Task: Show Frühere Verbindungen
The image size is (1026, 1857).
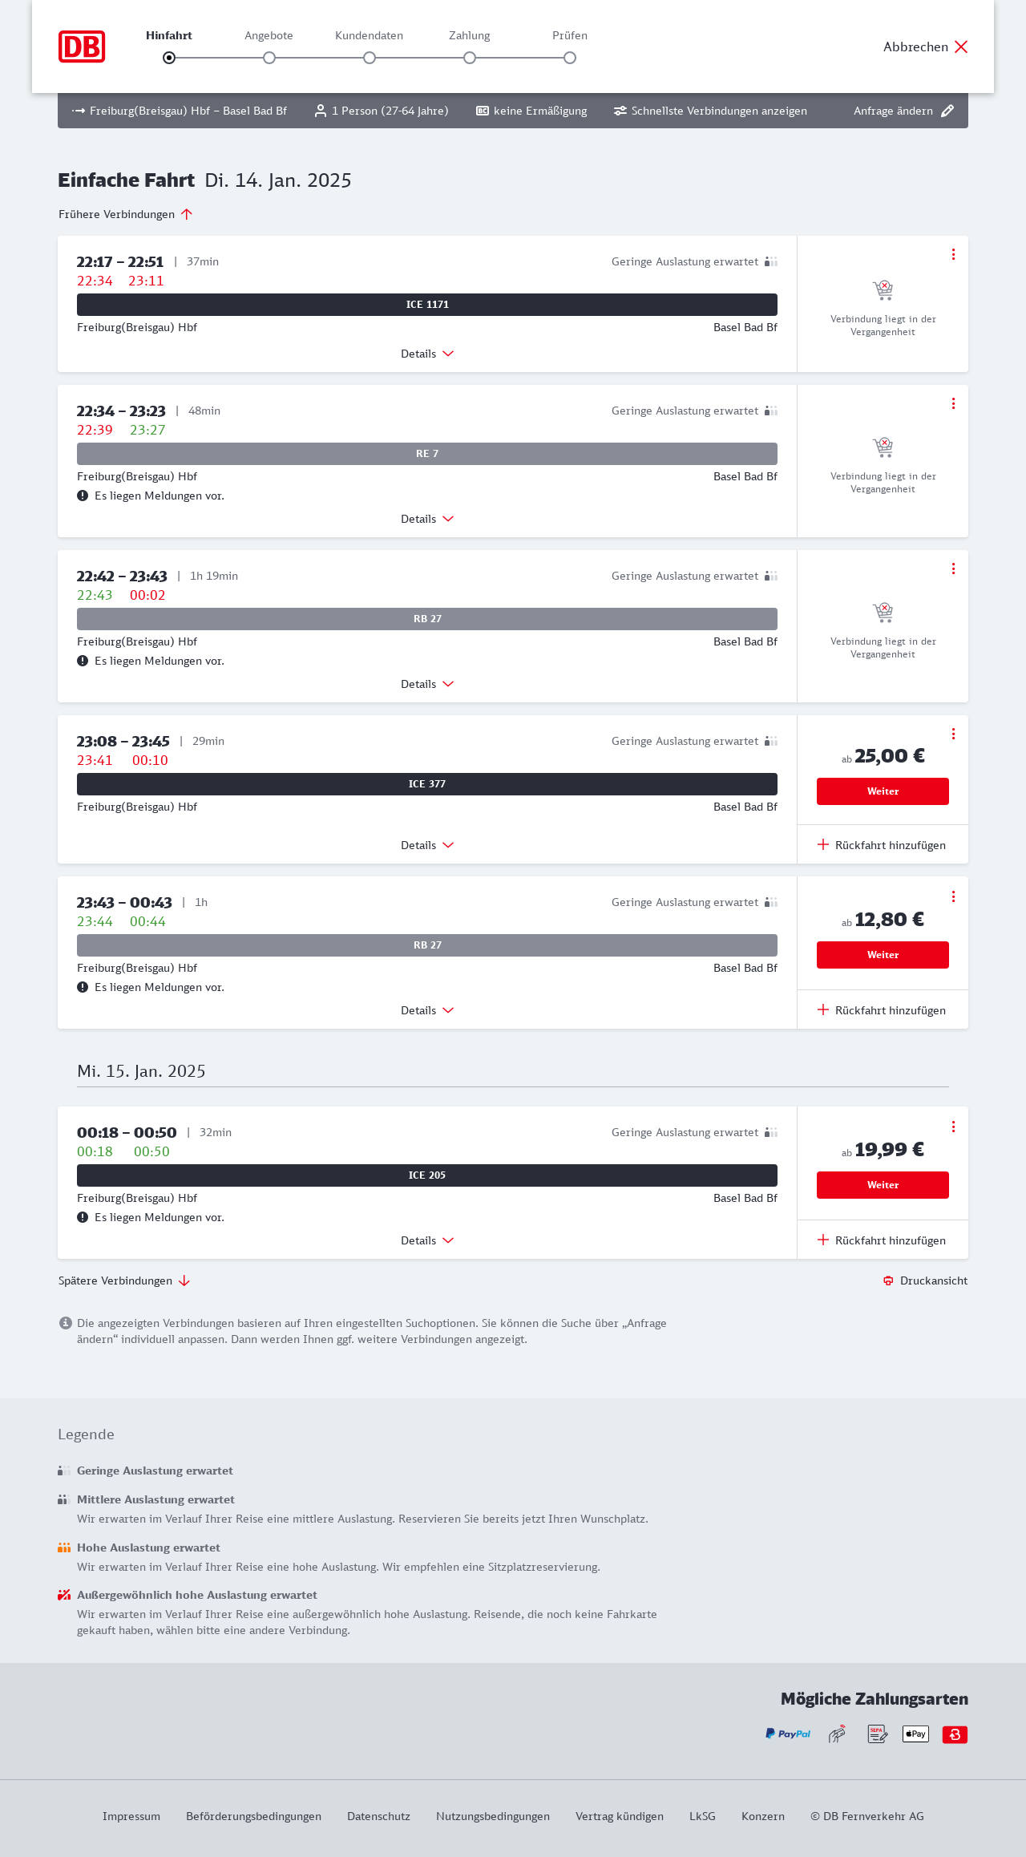Action: [x=125, y=214]
